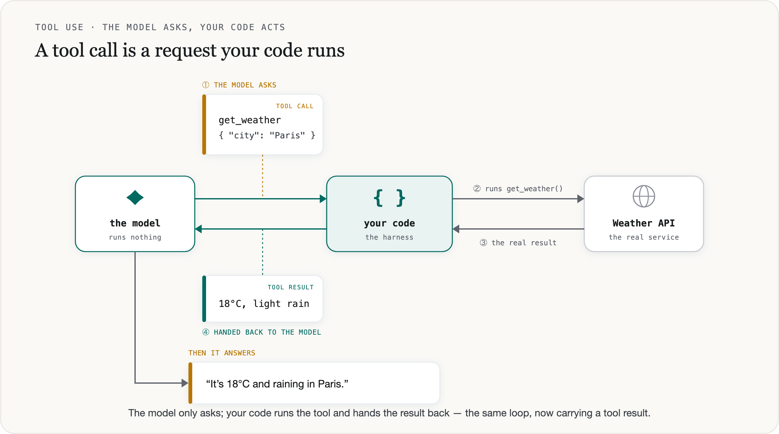
Task: Click the 'TOOL RESULT' label
Action: coord(291,287)
